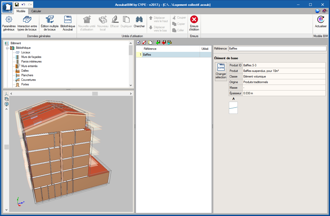The height and width of the screenshot is (216, 330).
Task: Switch to the Calculer tab
Action: click(x=36, y=11)
